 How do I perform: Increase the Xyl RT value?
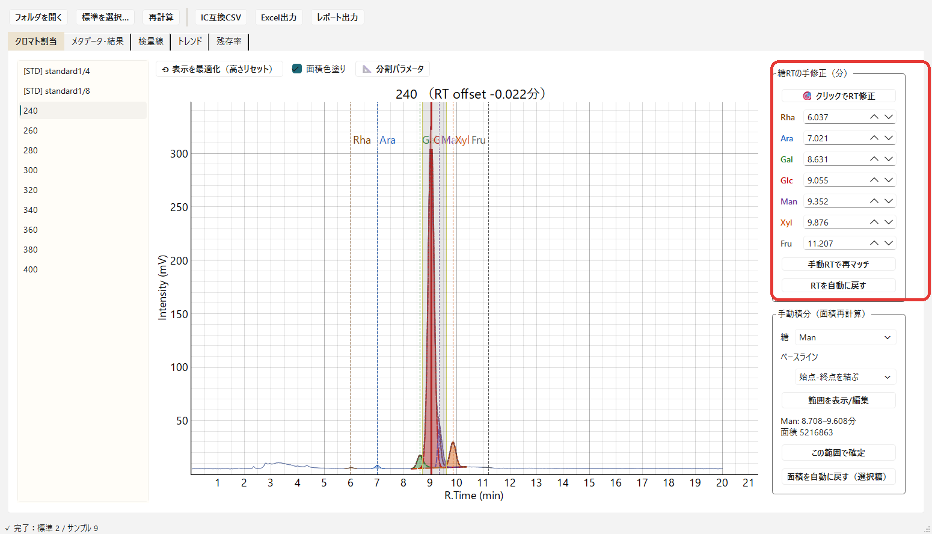pos(874,222)
